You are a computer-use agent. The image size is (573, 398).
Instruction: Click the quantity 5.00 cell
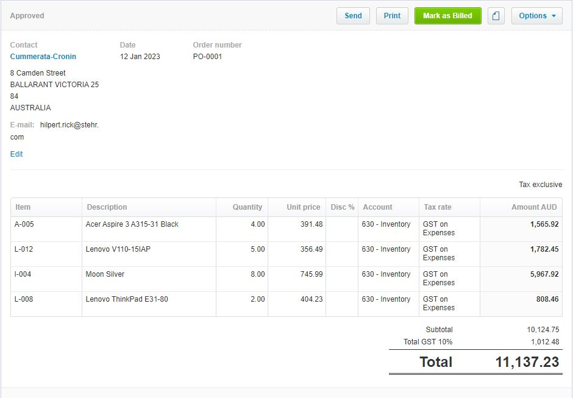click(242, 254)
